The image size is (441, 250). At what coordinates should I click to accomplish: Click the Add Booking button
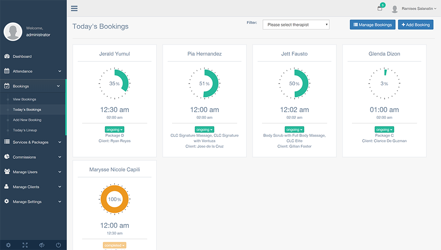click(x=415, y=25)
